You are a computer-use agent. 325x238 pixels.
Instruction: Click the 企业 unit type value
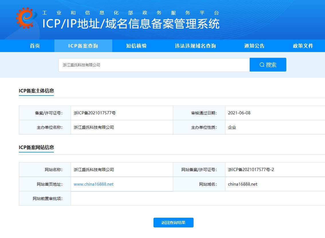232,127
